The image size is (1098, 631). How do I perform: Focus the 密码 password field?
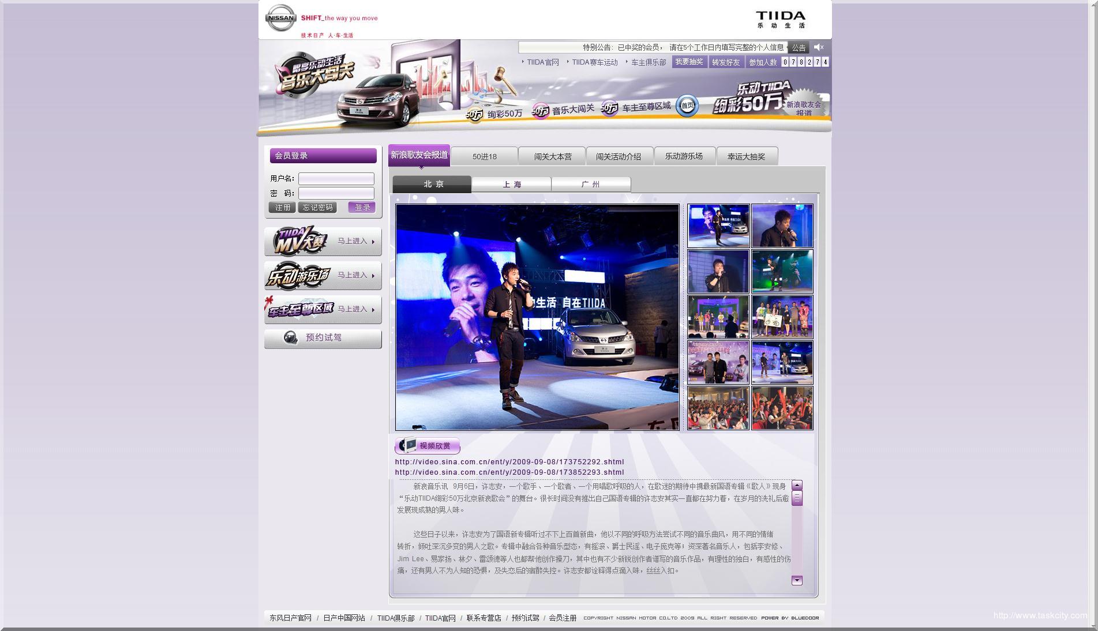click(336, 193)
